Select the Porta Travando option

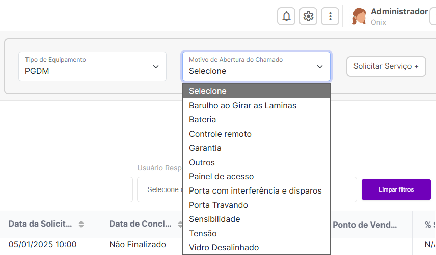click(256, 205)
